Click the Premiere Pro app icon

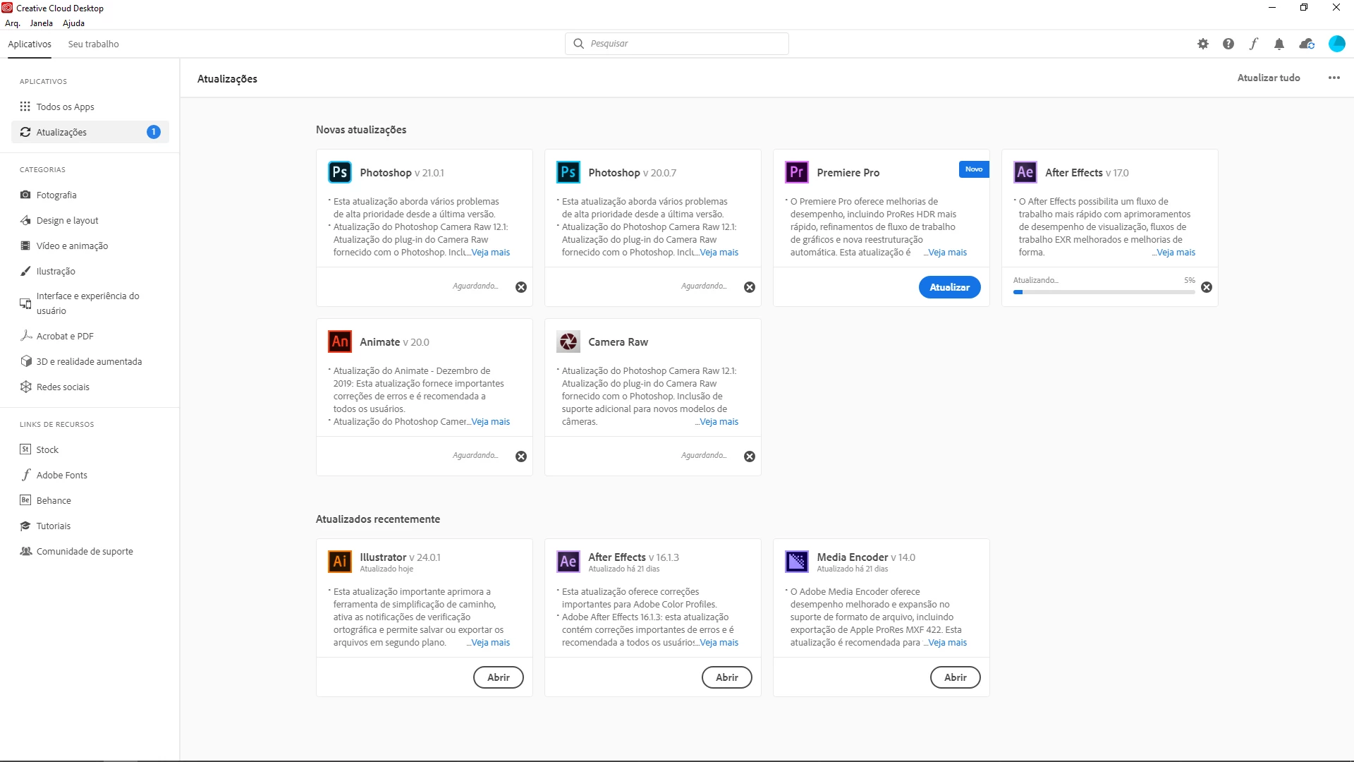click(x=796, y=172)
